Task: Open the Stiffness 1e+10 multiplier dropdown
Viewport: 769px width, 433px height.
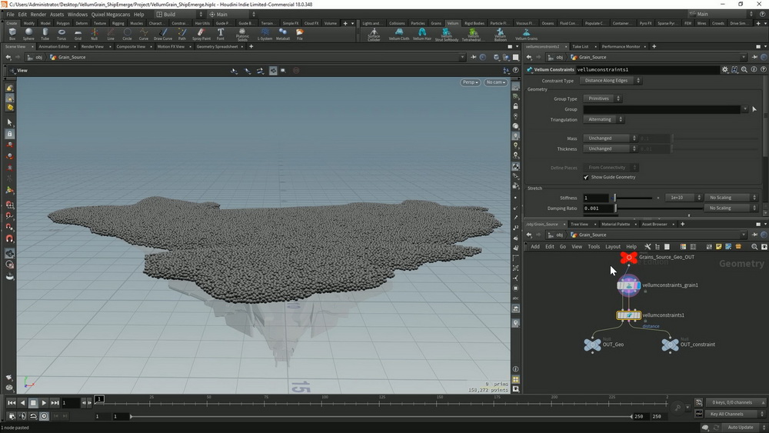Action: coord(683,198)
